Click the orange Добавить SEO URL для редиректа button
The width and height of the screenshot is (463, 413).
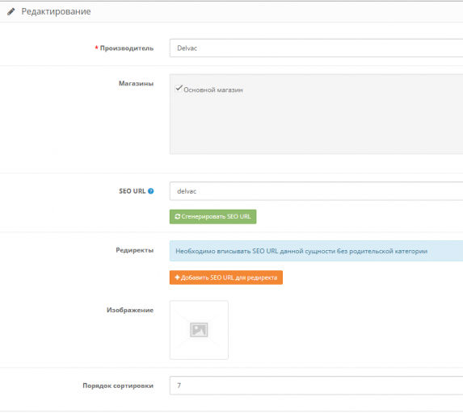click(x=226, y=277)
